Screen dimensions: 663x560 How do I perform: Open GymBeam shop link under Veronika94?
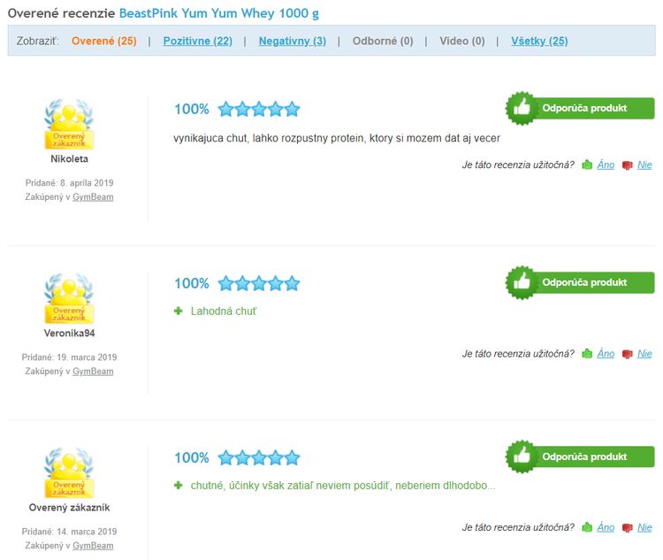click(93, 372)
